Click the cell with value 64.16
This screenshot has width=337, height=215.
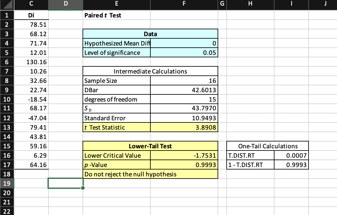(x=31, y=165)
